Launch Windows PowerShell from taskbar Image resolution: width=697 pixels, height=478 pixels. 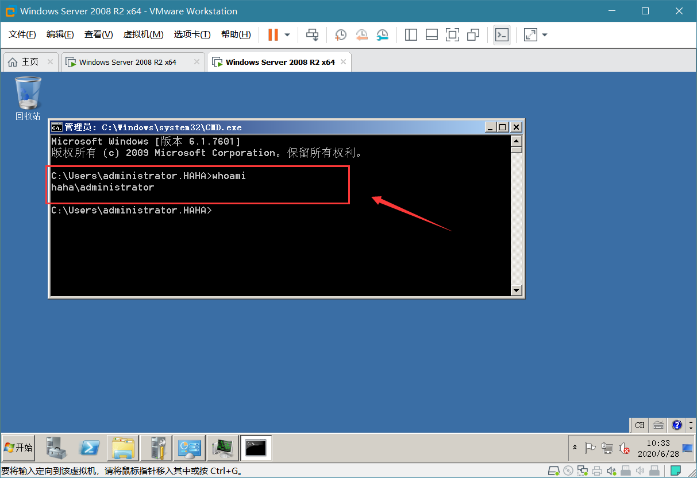pos(90,448)
